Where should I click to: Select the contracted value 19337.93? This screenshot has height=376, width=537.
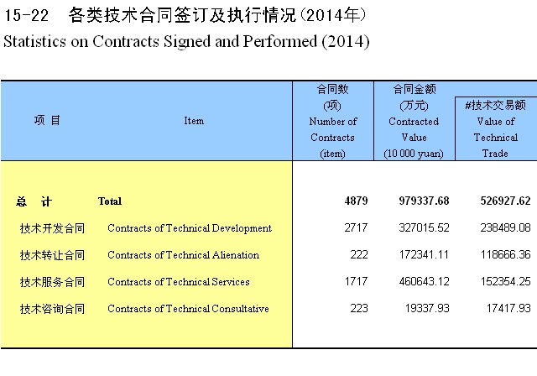[x=426, y=309]
